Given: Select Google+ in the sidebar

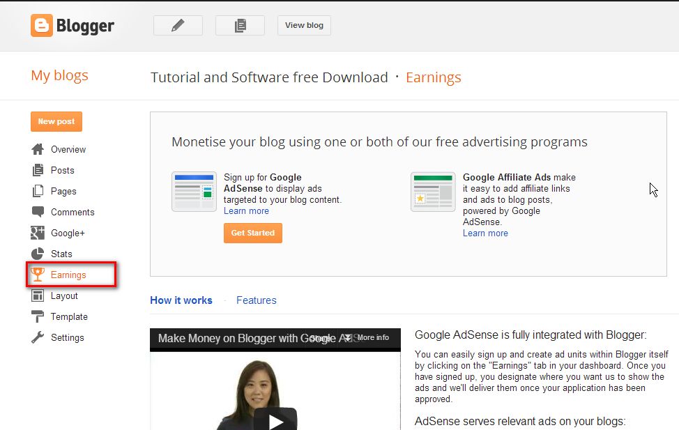Looking at the screenshot, I should pos(68,233).
